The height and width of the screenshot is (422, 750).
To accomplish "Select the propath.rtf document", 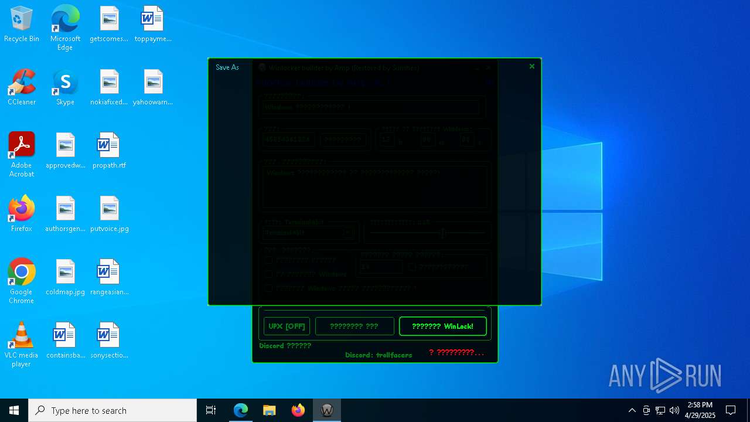I will (109, 151).
